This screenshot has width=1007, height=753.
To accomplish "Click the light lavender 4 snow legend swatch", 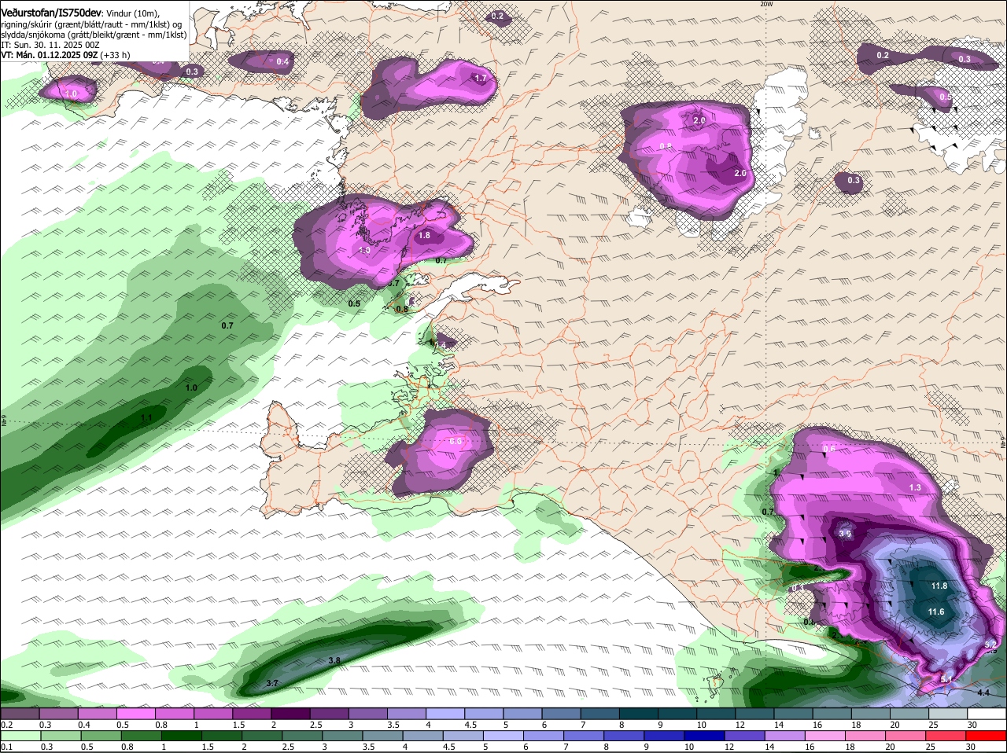I will (x=445, y=714).
